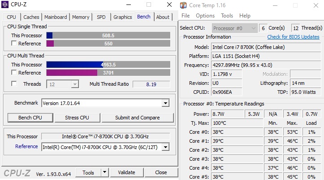Click the Close button in CPU-Z

pos(161,172)
